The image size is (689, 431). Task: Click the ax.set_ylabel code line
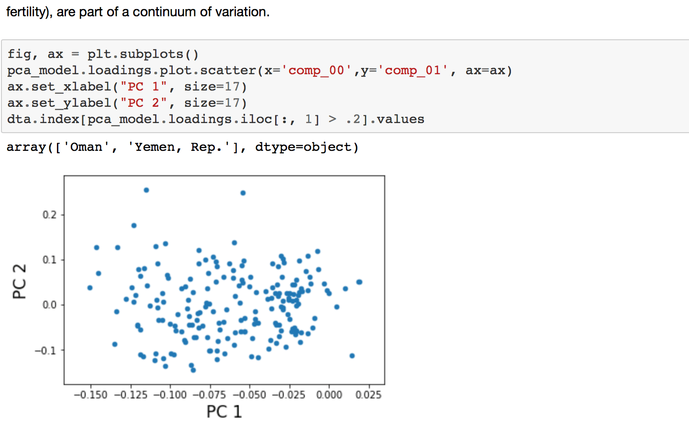coord(127,103)
